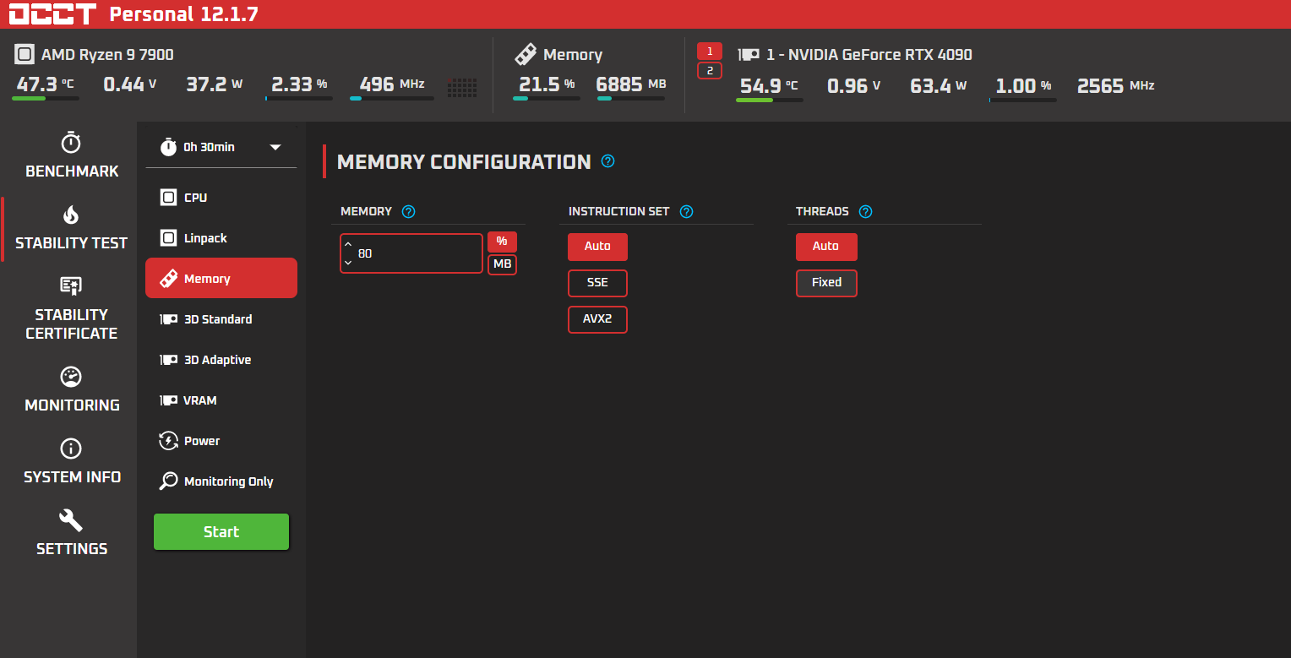
Task: Select GPU number 2 badge
Action: pos(710,70)
